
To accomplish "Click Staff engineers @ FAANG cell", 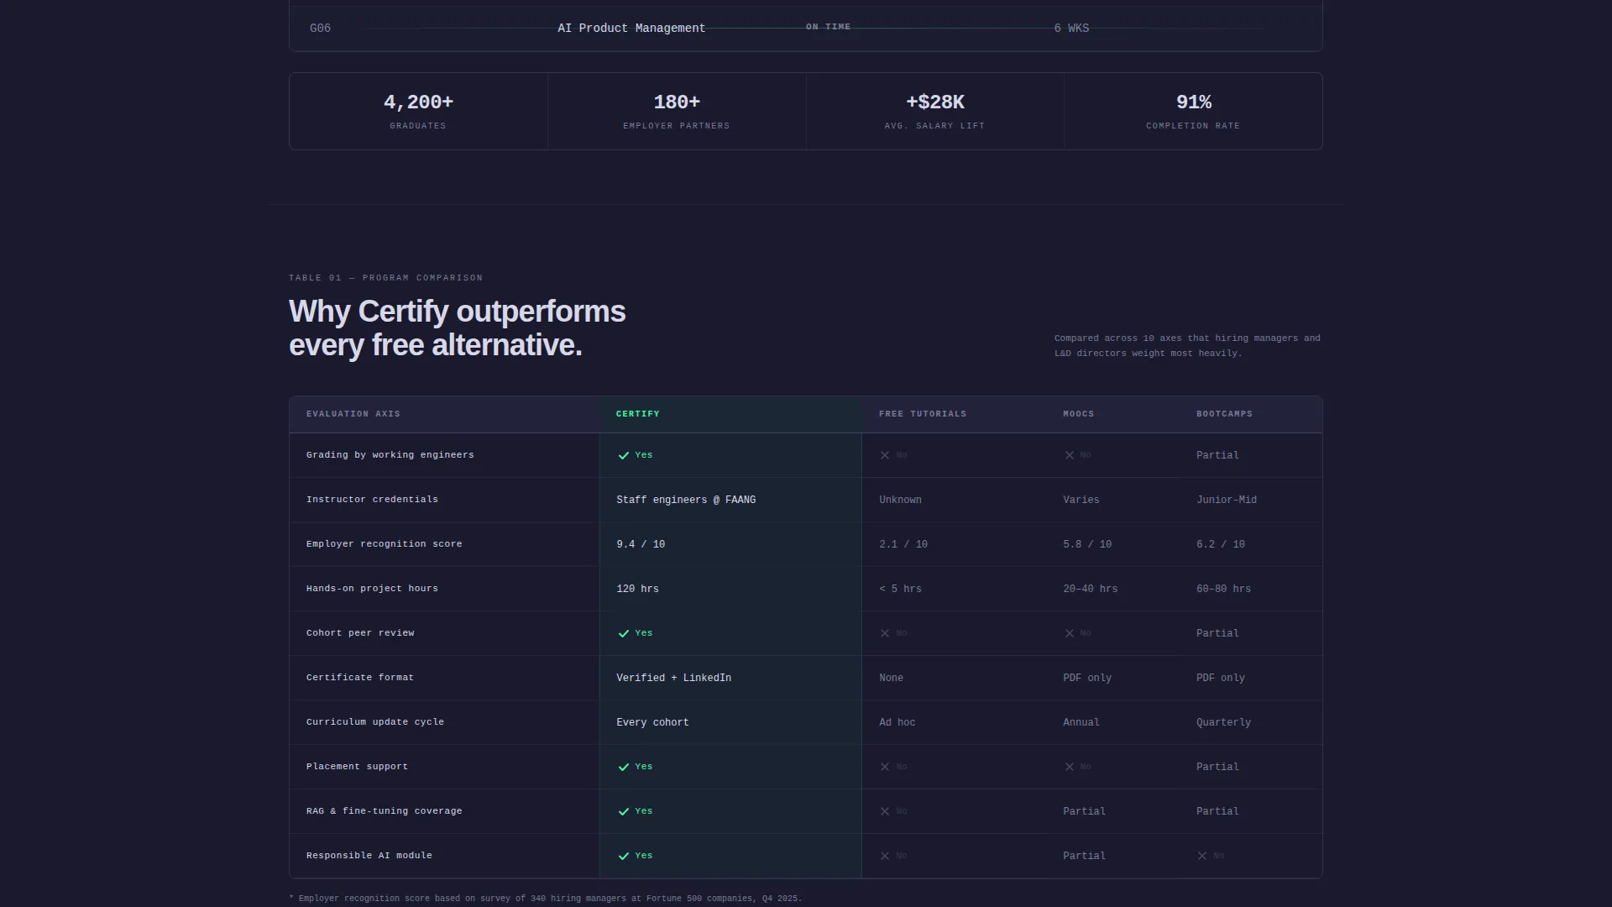I will click(686, 500).
